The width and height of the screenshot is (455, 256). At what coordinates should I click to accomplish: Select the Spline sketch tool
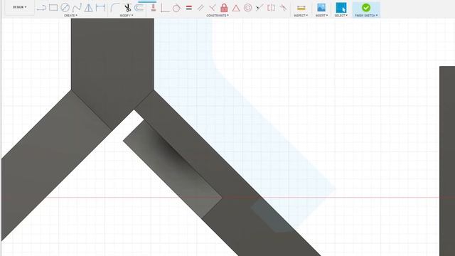click(77, 8)
